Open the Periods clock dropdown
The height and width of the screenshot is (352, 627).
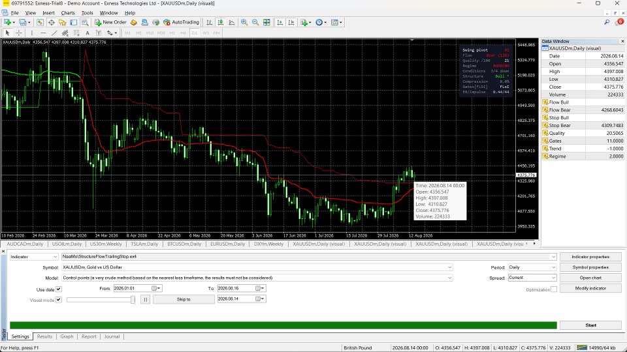(321, 22)
